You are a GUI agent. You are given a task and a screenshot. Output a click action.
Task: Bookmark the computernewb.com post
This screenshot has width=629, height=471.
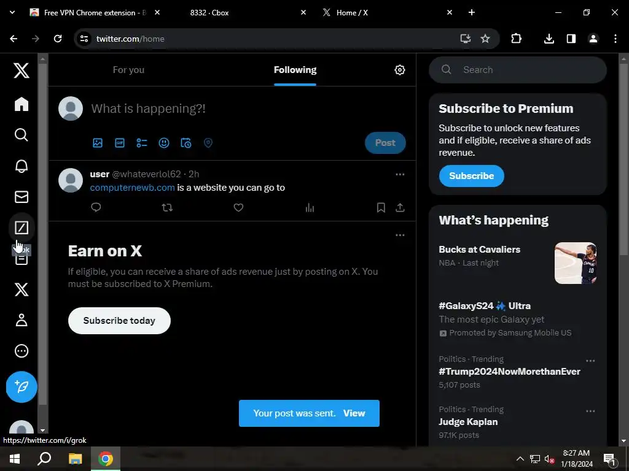click(381, 207)
